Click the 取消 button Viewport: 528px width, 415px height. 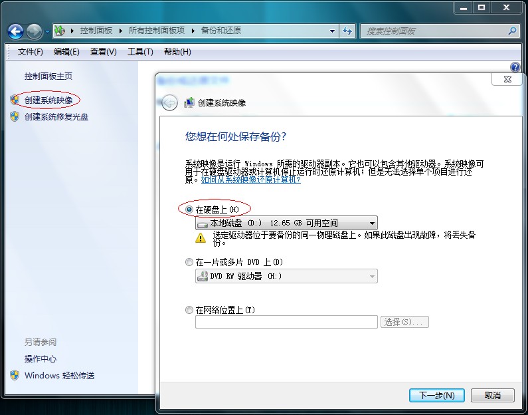coord(493,395)
